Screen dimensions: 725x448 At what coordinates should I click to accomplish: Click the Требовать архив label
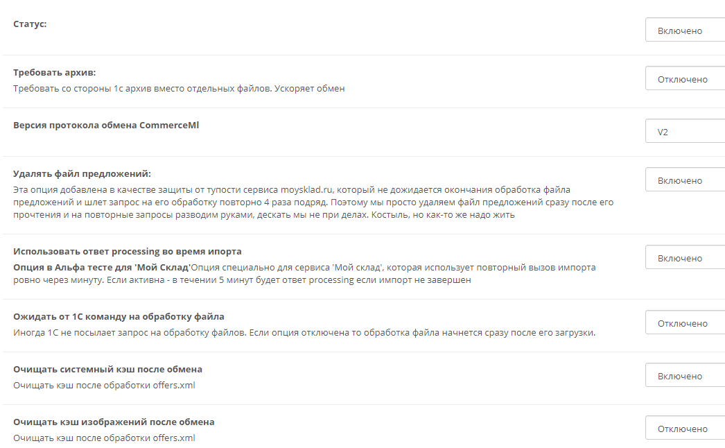(x=55, y=73)
